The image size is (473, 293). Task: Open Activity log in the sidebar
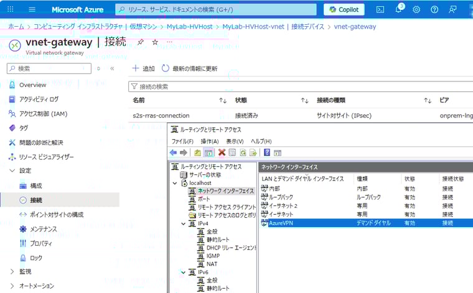pos(39,99)
